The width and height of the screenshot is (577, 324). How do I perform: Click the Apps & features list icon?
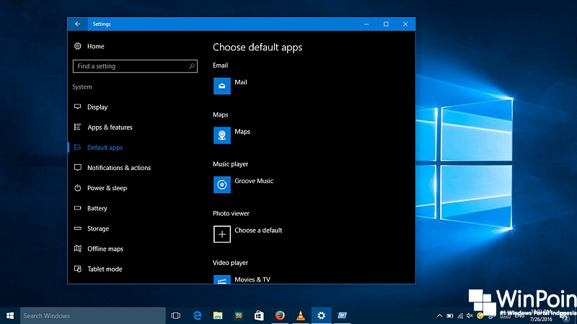tap(77, 127)
